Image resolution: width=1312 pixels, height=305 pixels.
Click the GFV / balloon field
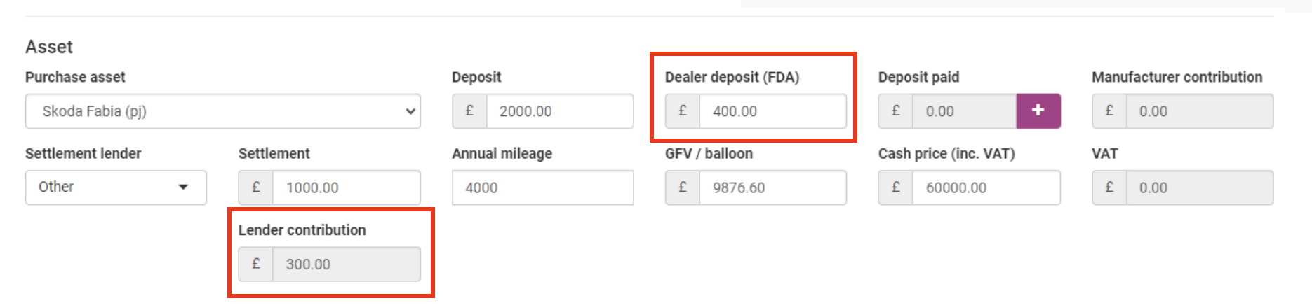point(772,187)
